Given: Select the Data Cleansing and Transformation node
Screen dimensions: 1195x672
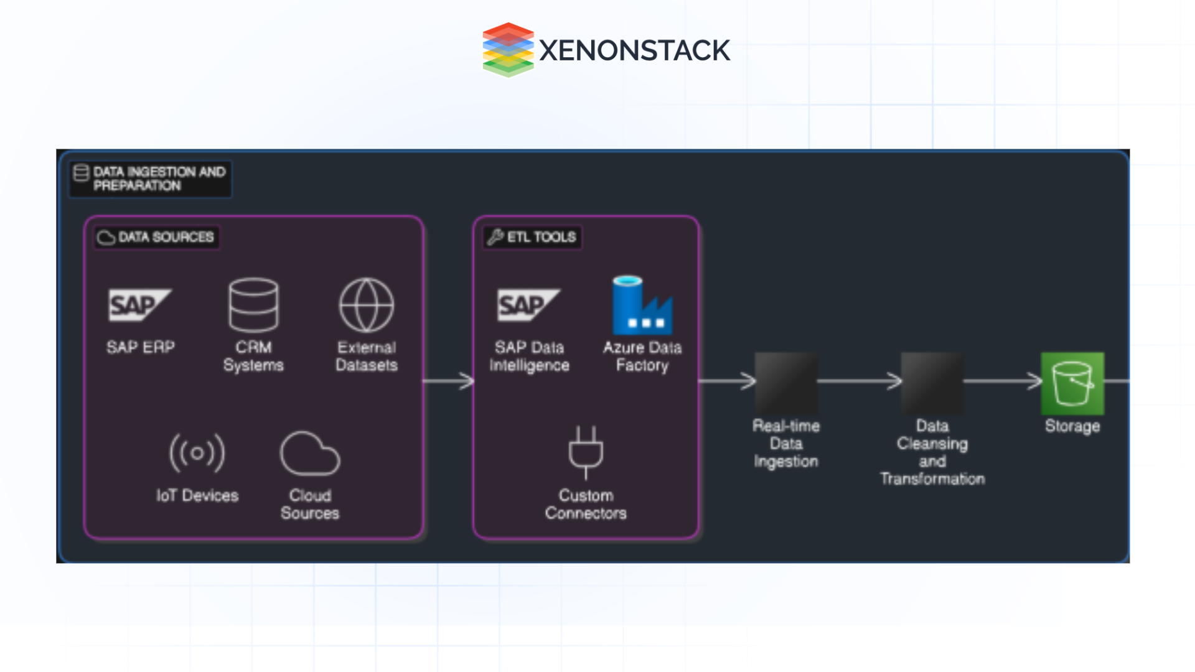Looking at the screenshot, I should point(932,381).
